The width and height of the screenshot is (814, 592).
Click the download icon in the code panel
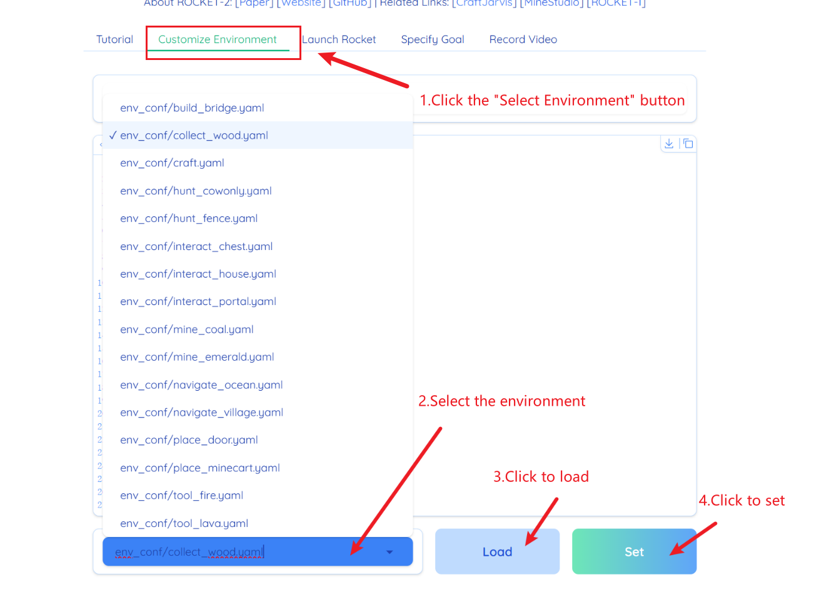[669, 144]
